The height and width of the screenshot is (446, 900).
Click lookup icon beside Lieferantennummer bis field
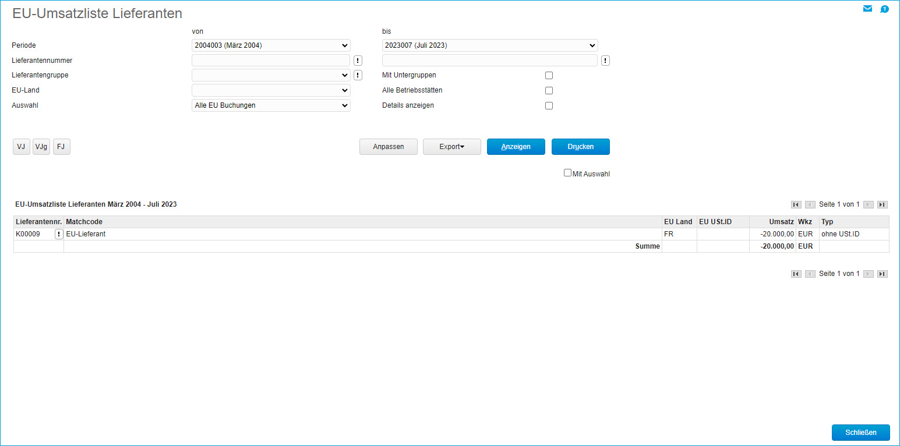[x=605, y=61]
